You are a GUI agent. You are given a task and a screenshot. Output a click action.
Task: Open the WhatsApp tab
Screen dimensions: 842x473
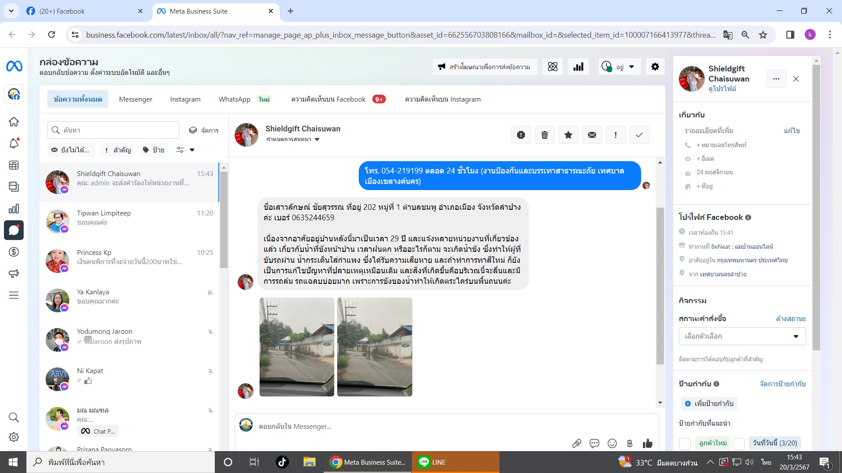click(x=235, y=99)
